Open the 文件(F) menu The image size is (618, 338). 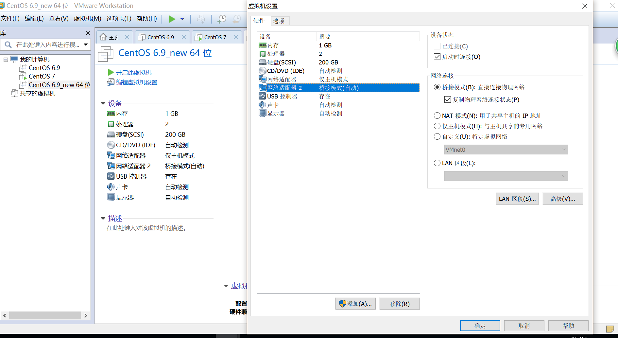[x=10, y=19]
